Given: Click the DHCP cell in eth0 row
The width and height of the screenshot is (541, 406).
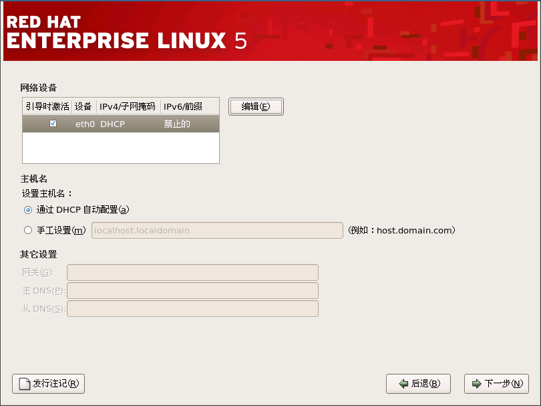Looking at the screenshot, I should coord(112,124).
